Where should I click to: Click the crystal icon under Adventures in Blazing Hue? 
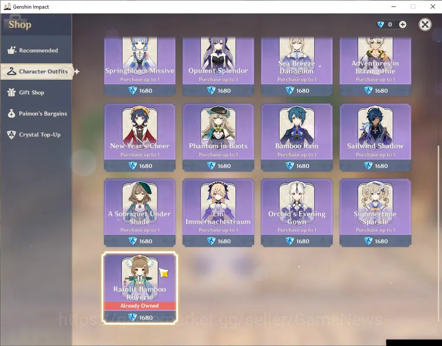(368, 90)
